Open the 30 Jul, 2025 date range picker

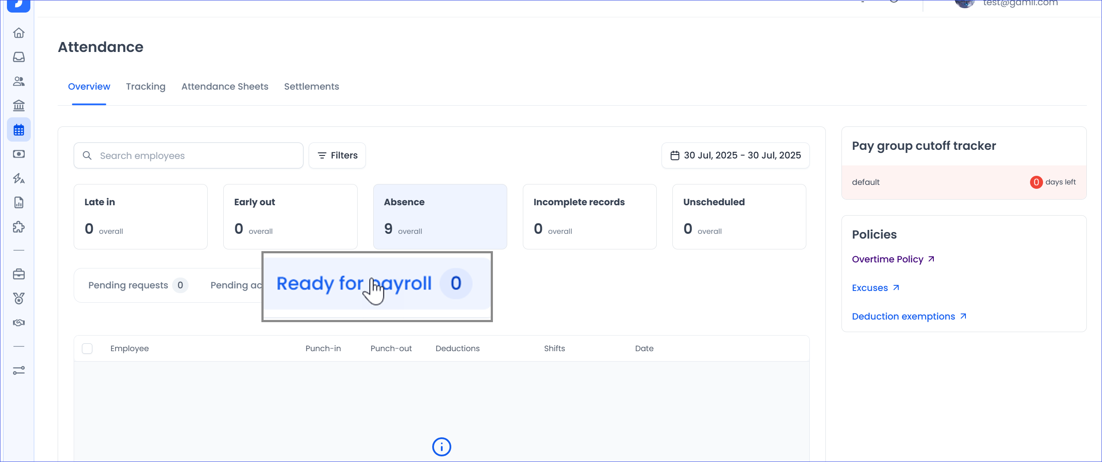(735, 155)
